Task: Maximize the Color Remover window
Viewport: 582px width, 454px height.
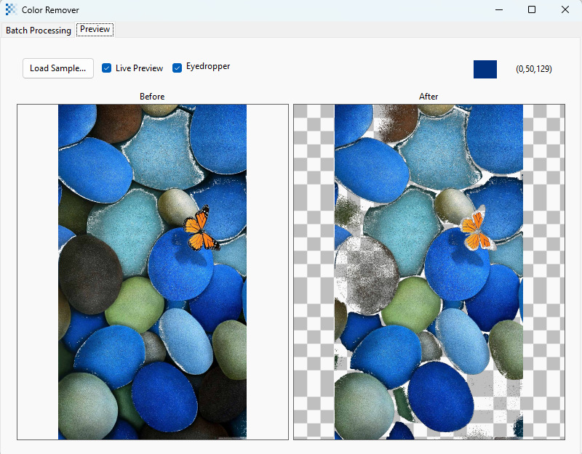Action: click(x=532, y=9)
